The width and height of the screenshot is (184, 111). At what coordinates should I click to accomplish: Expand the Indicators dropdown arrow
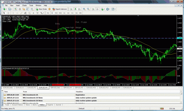pos(104,9)
